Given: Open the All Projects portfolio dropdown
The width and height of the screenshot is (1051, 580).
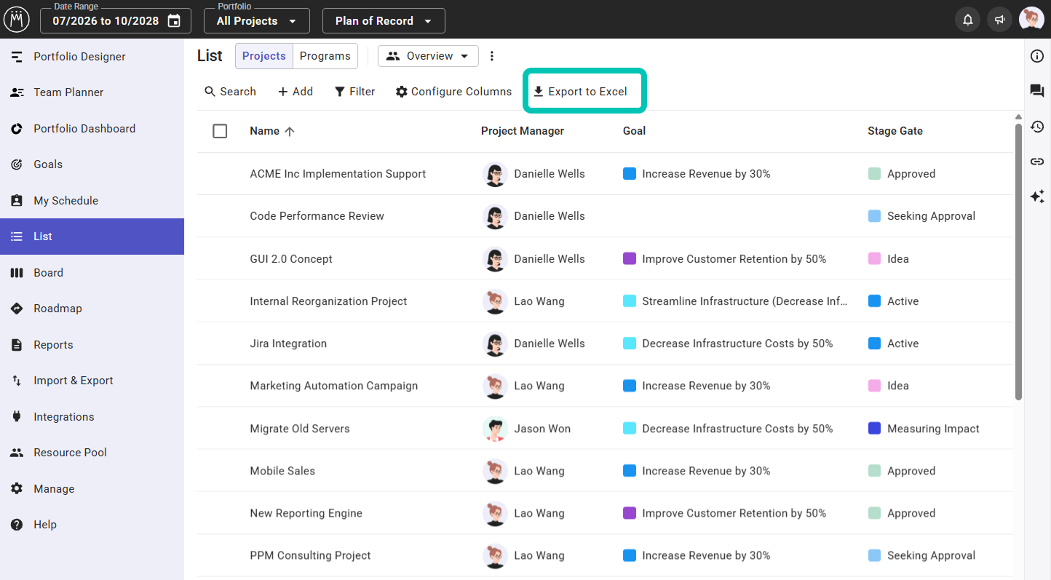Looking at the screenshot, I should (x=256, y=21).
